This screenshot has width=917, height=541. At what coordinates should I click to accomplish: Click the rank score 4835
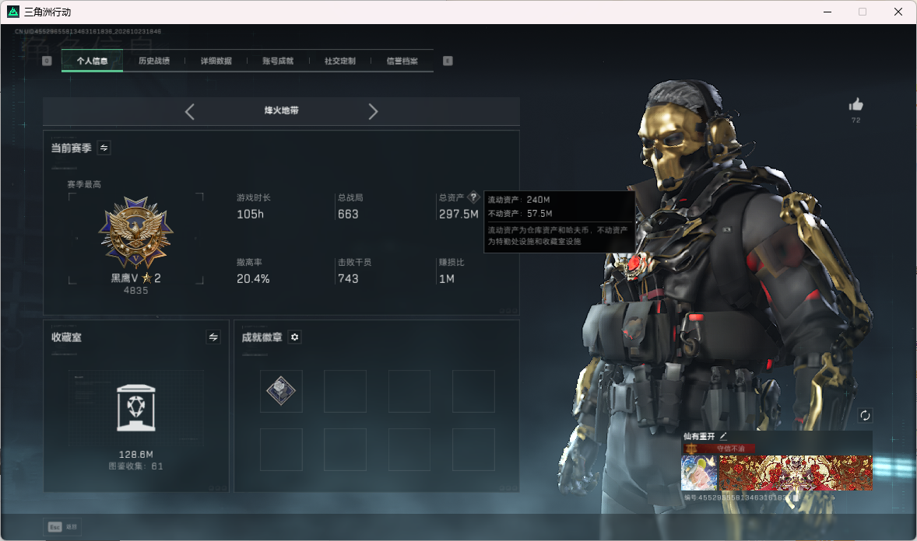(x=135, y=291)
